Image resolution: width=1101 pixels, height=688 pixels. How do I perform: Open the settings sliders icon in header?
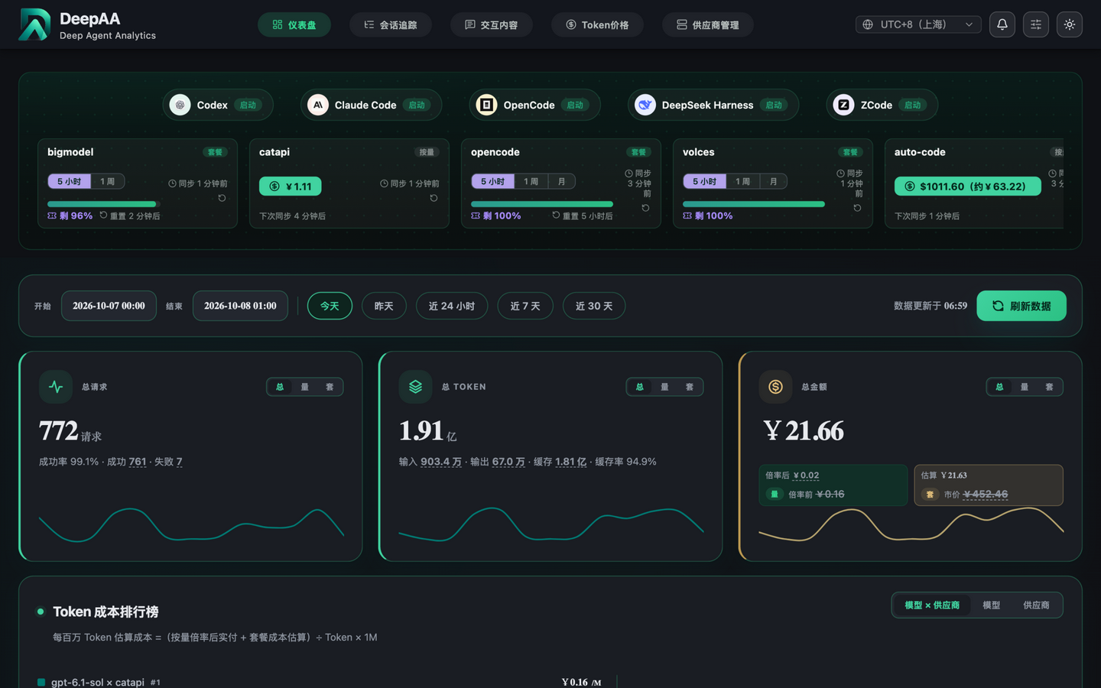[1036, 24]
